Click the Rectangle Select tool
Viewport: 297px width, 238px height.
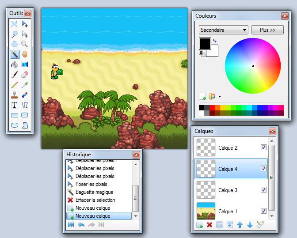15,24
